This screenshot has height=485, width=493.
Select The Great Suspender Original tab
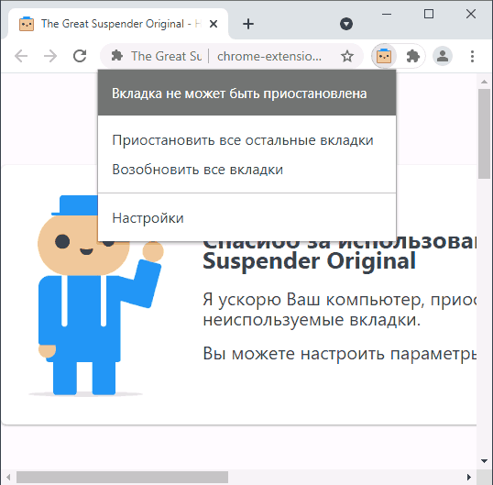[118, 24]
